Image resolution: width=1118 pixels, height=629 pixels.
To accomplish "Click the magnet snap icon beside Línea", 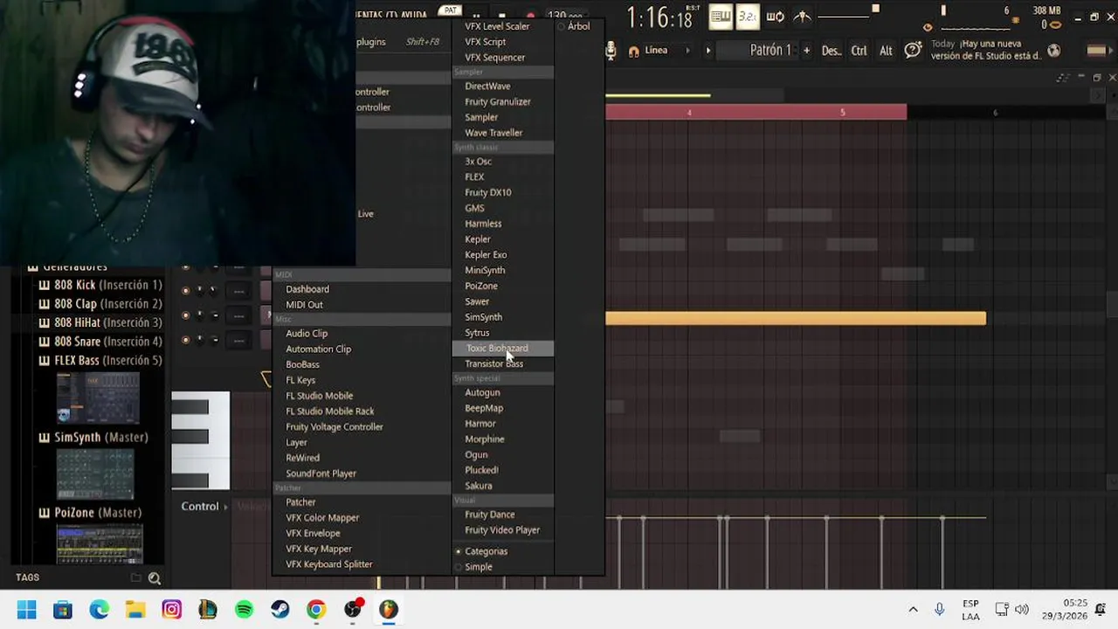I will coord(634,51).
